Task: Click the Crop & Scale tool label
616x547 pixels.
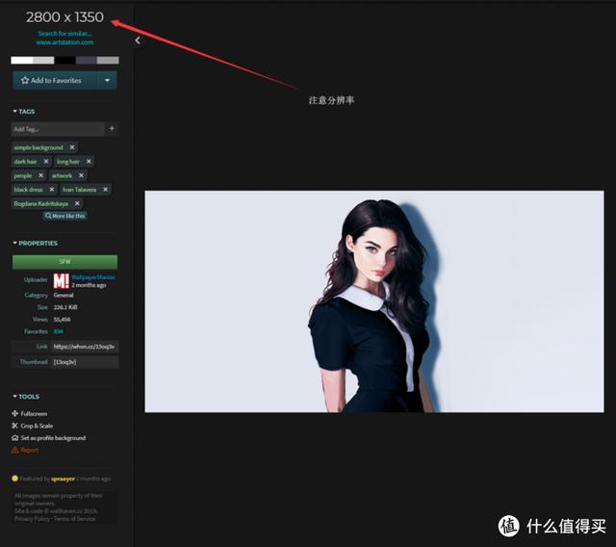Action: 37,426
